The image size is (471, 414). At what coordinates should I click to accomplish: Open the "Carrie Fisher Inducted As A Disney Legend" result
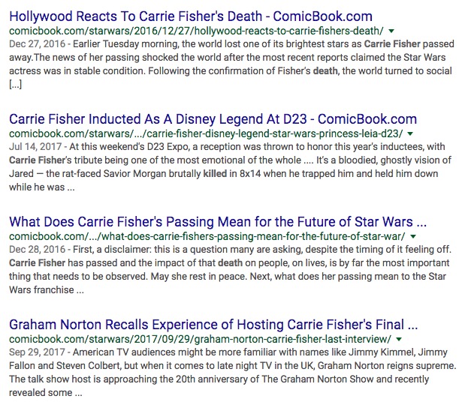[213, 118]
